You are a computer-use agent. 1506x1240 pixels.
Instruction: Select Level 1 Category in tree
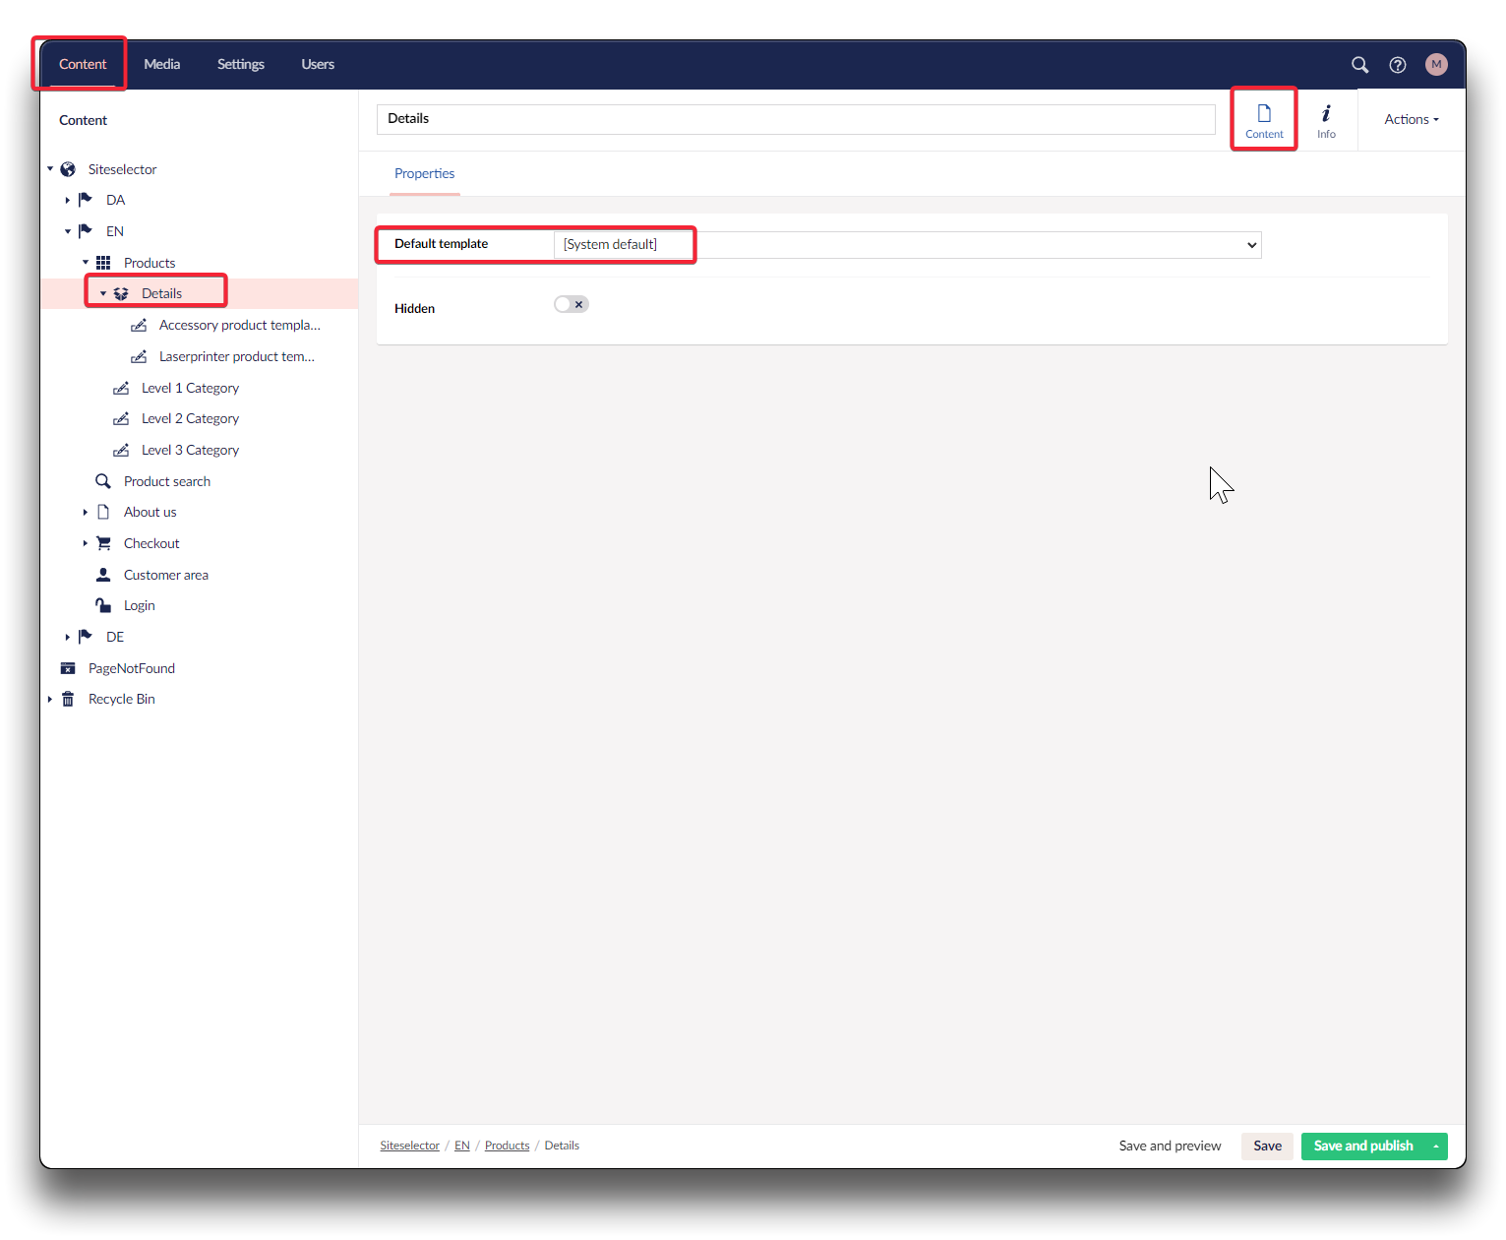click(x=190, y=388)
